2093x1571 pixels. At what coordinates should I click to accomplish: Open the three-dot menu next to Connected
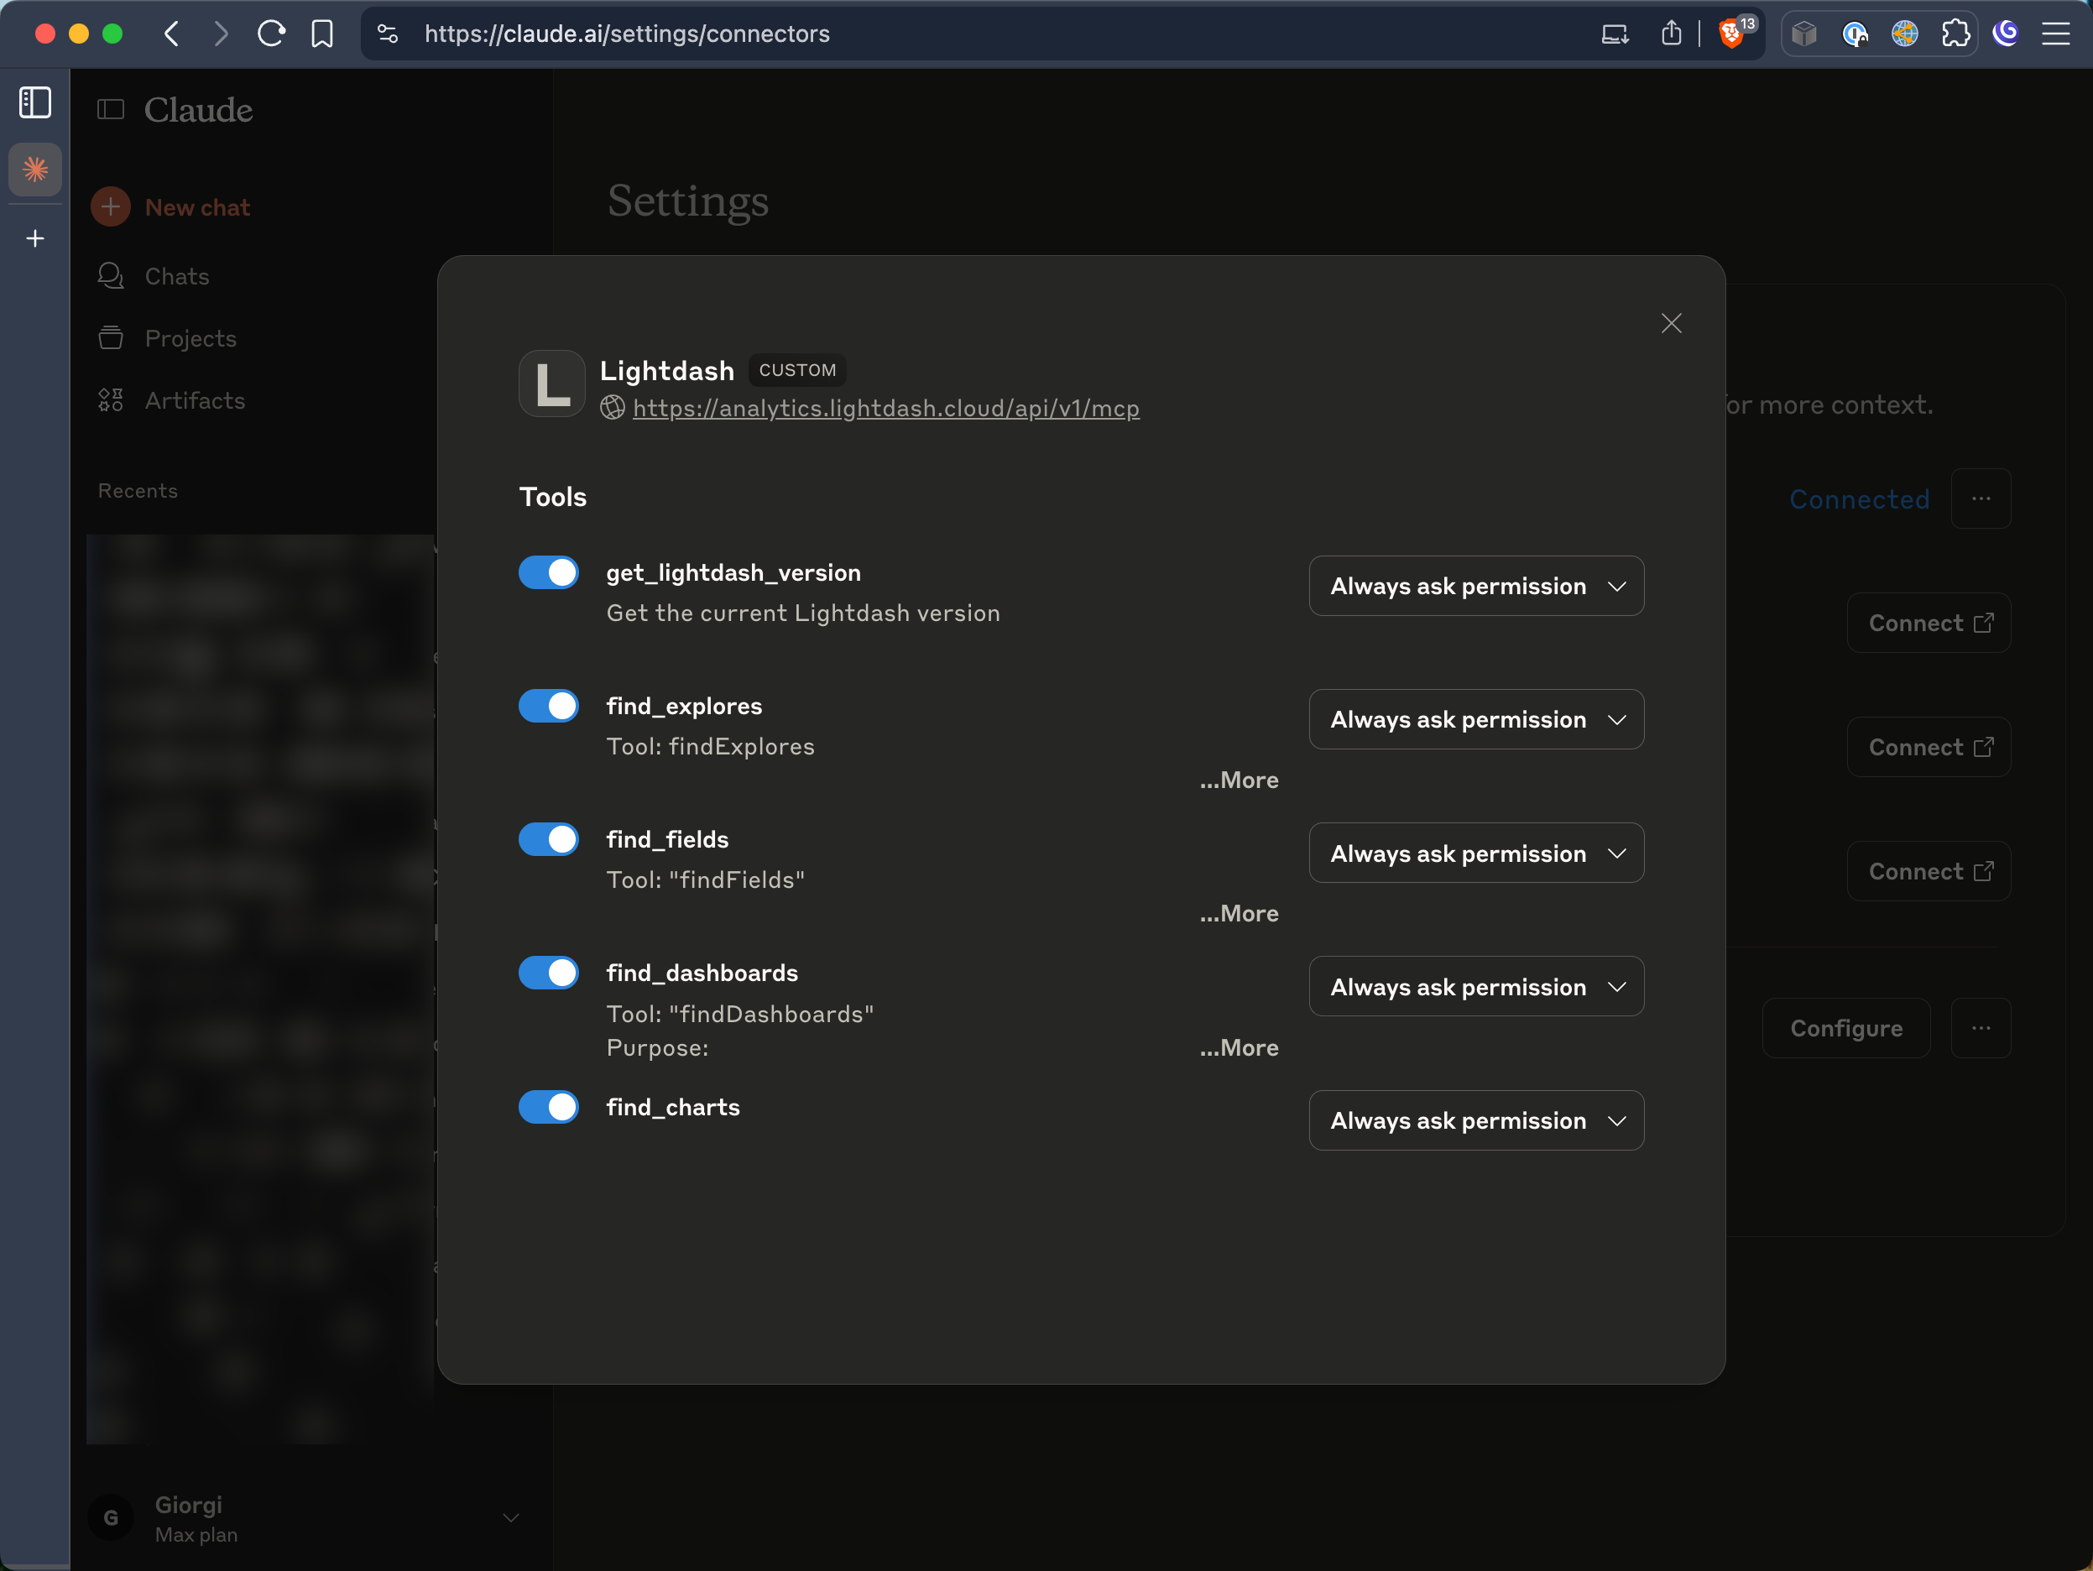point(1982,498)
